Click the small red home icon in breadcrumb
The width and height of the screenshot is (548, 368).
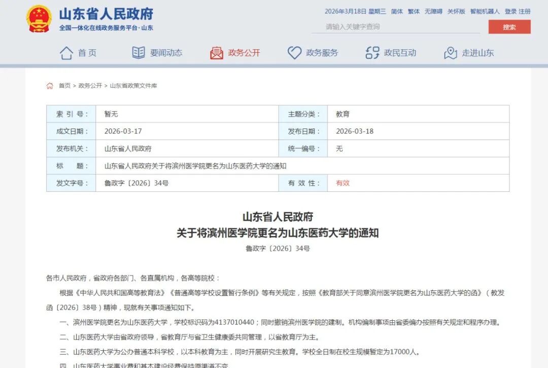[50, 86]
